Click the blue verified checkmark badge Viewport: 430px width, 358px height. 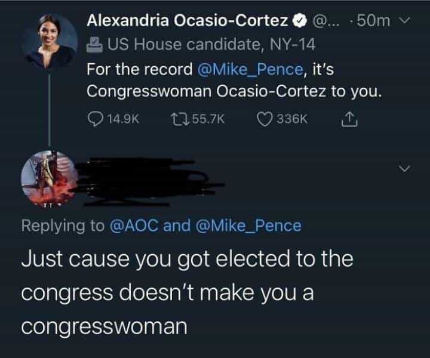tap(297, 21)
